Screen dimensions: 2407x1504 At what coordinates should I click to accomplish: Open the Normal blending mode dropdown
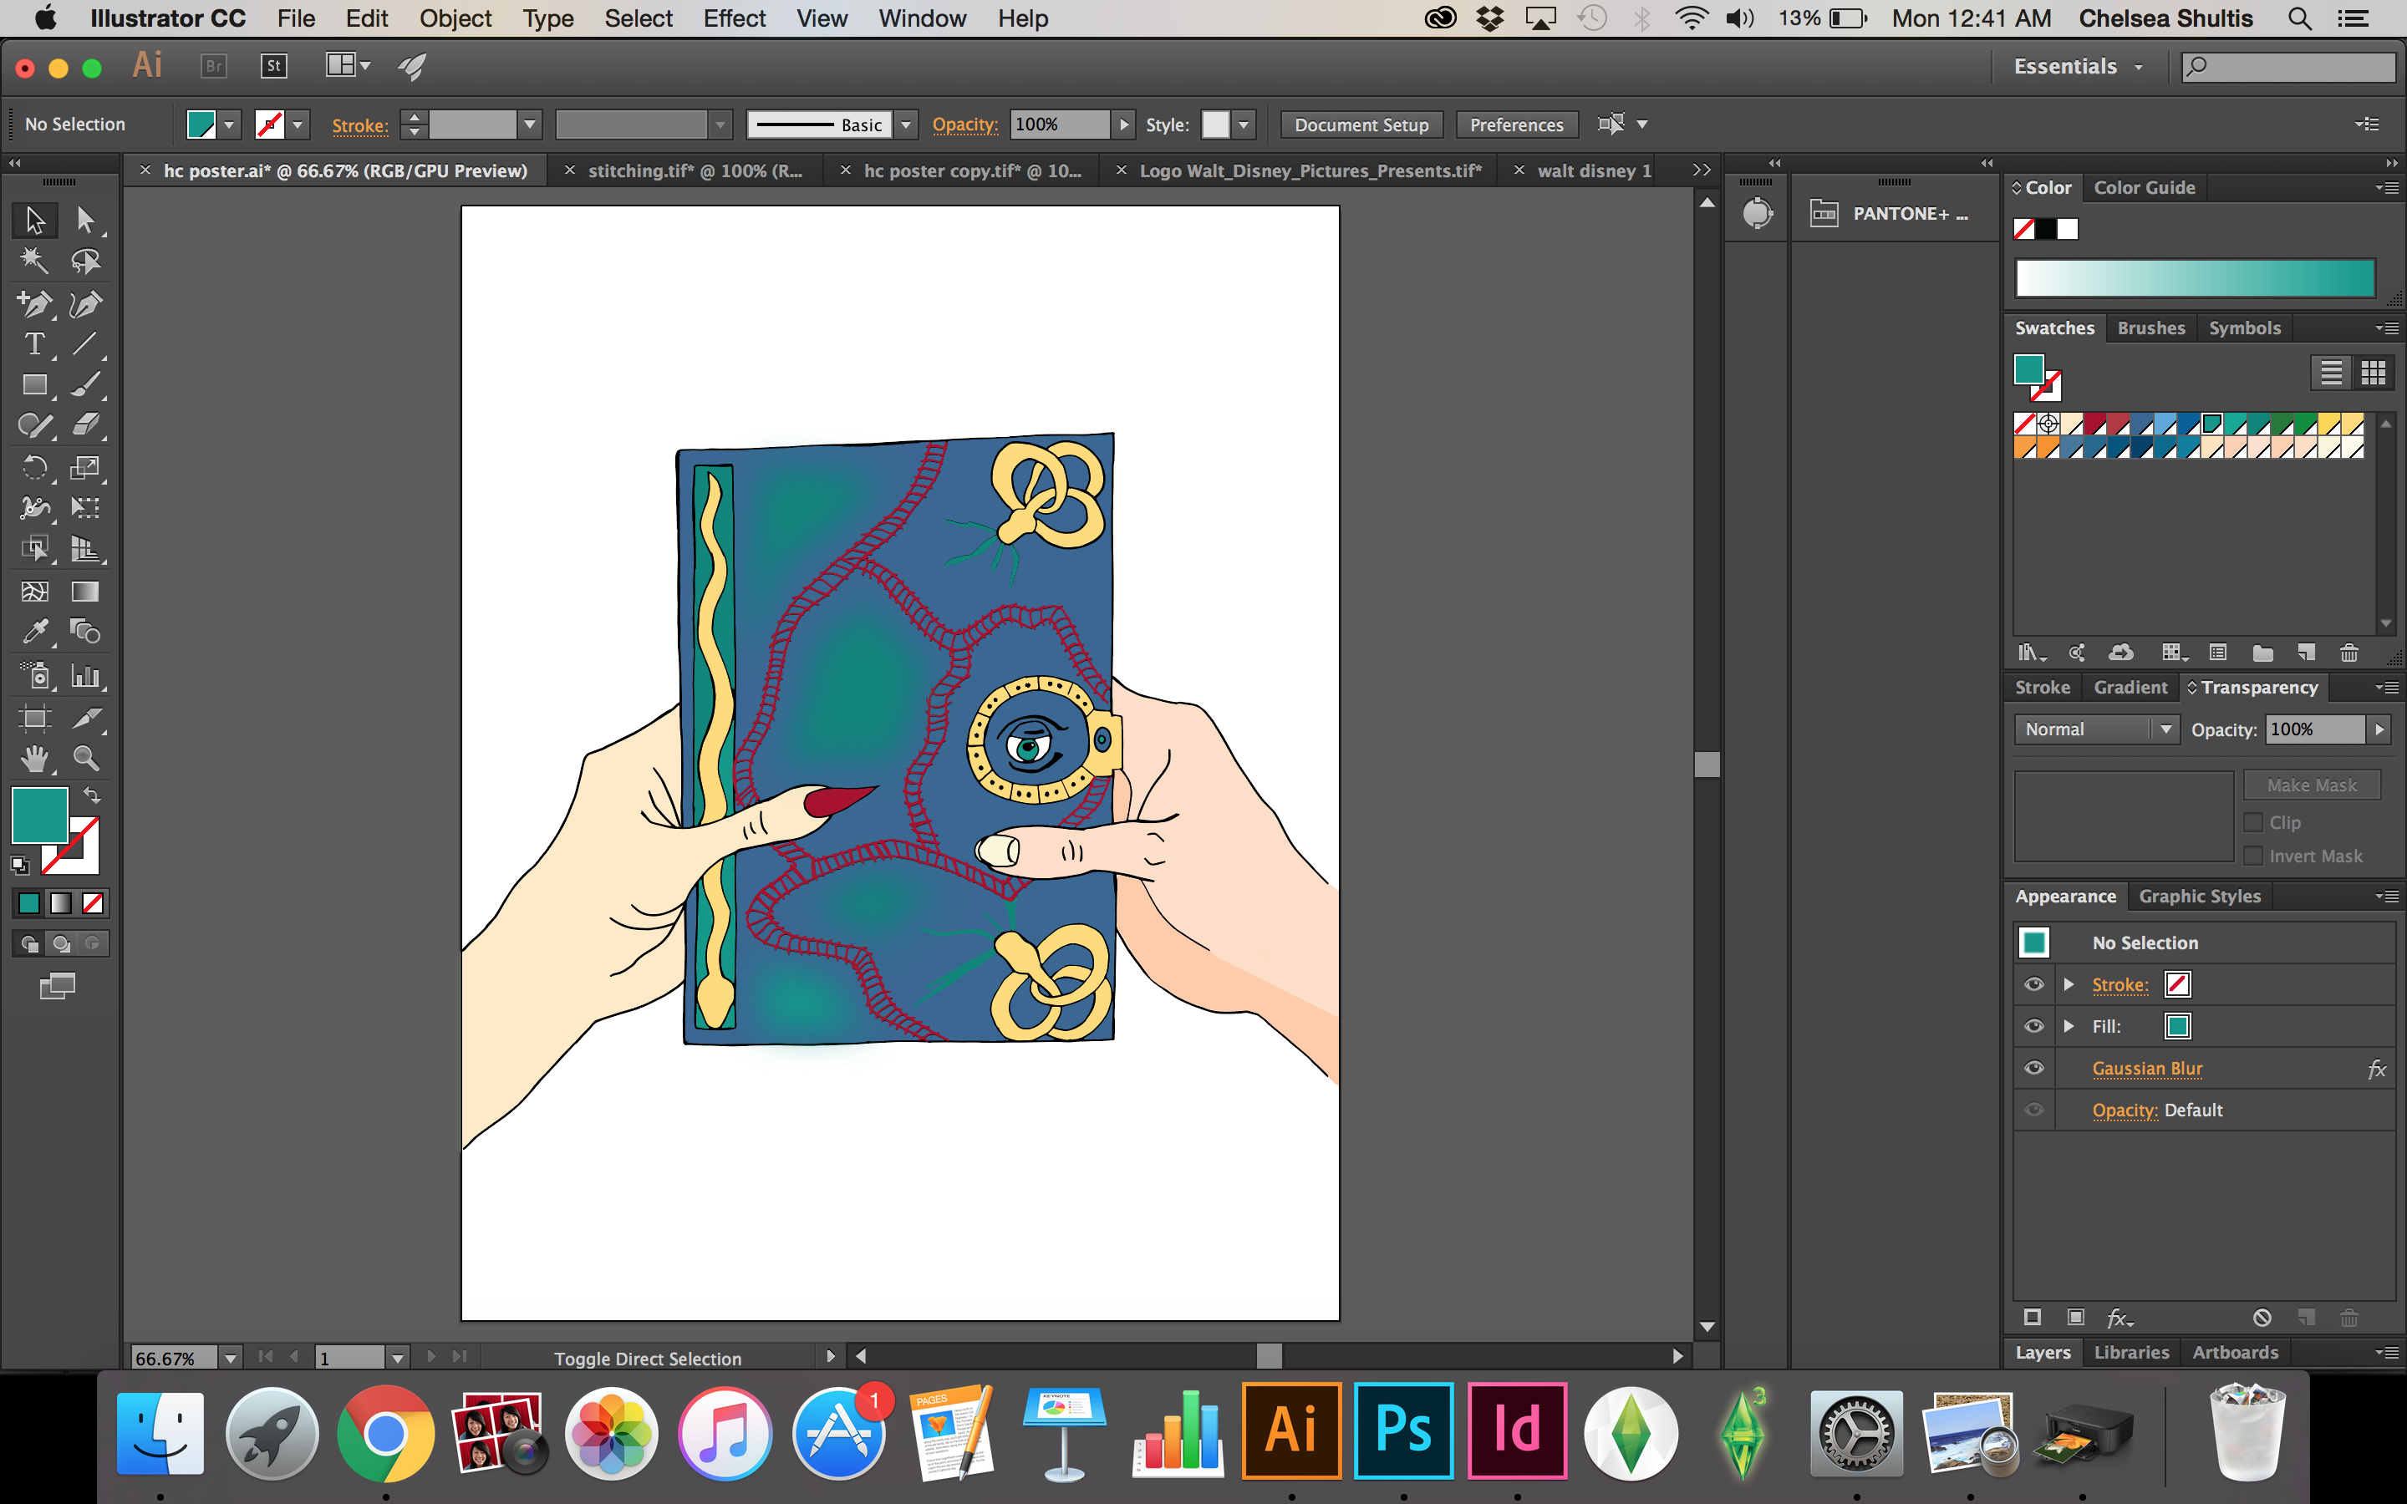pos(2096,729)
